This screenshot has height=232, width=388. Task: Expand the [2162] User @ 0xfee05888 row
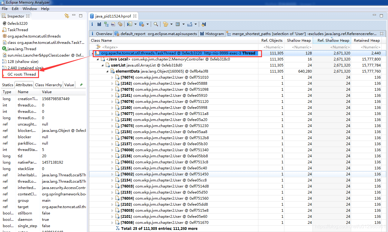(x=112, y=83)
